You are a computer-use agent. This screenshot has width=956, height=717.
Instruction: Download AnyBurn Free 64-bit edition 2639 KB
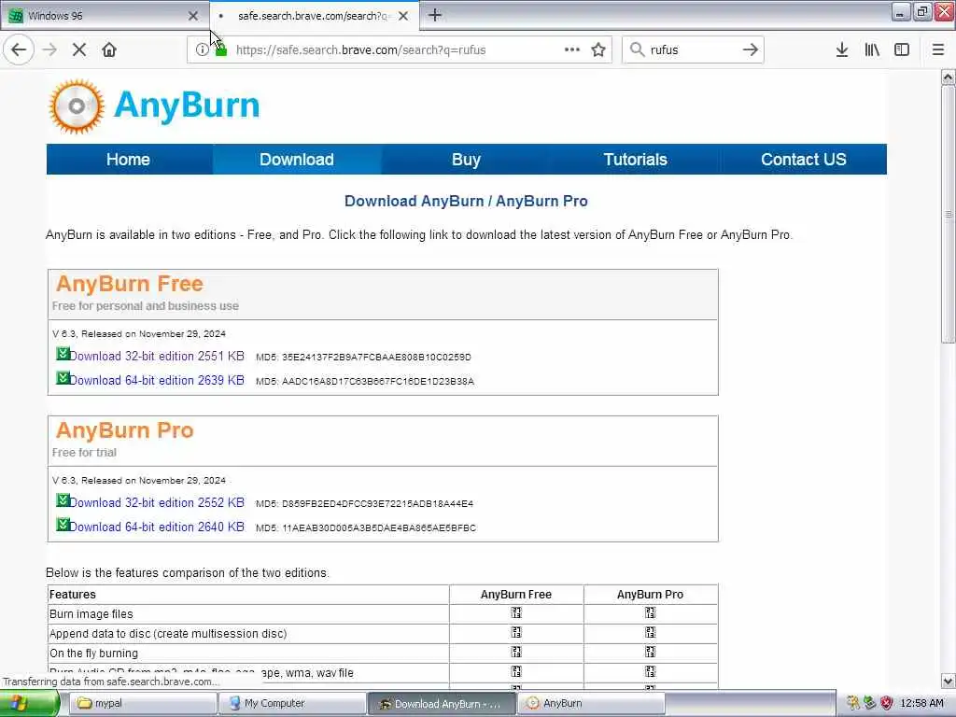pyautogui.click(x=157, y=381)
